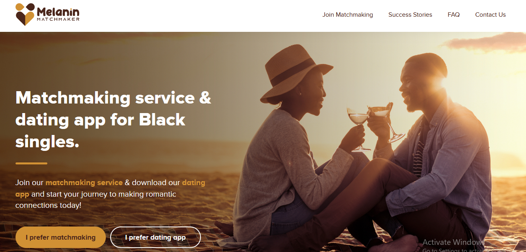
Task: Choose the I prefer matchmaking button
Action: point(60,237)
